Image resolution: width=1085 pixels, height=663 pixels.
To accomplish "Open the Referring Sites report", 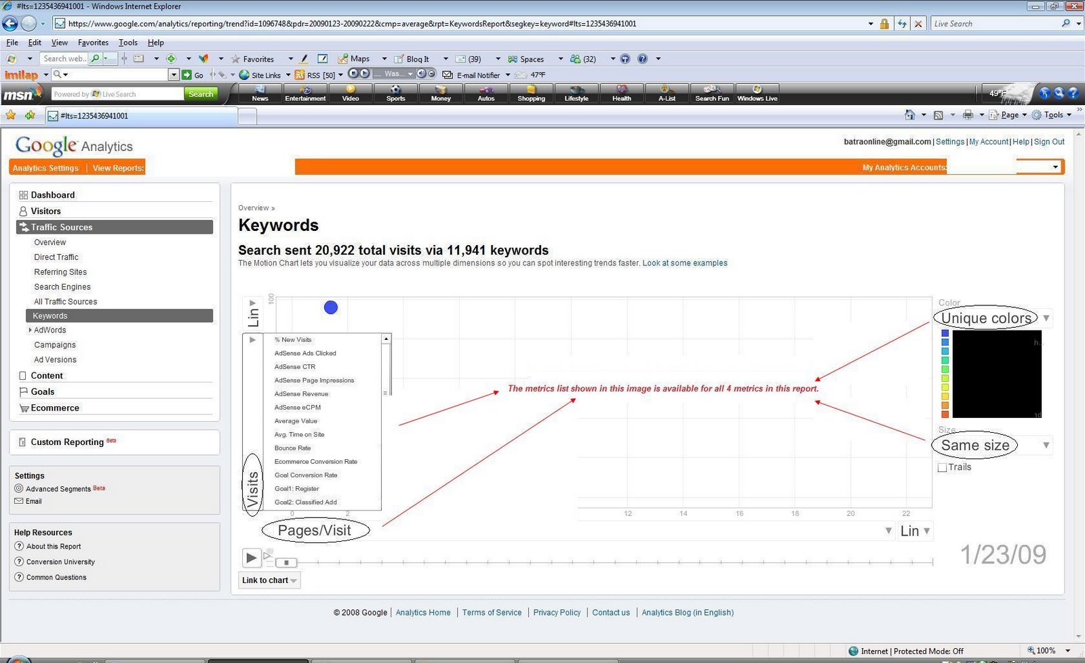I will [60, 272].
